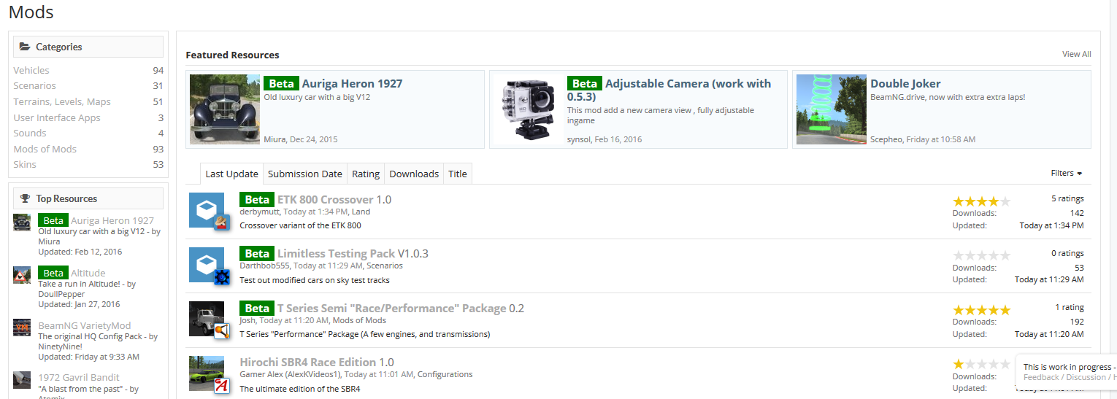The height and width of the screenshot is (399, 1117).
Task: Open the Vehicles category
Action: click(x=31, y=71)
